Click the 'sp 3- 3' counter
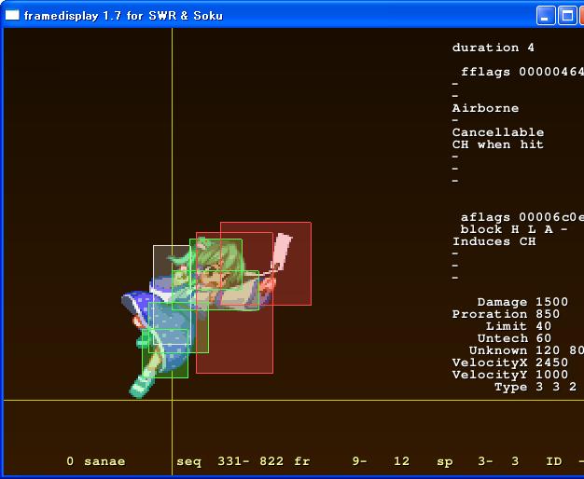 click(478, 461)
